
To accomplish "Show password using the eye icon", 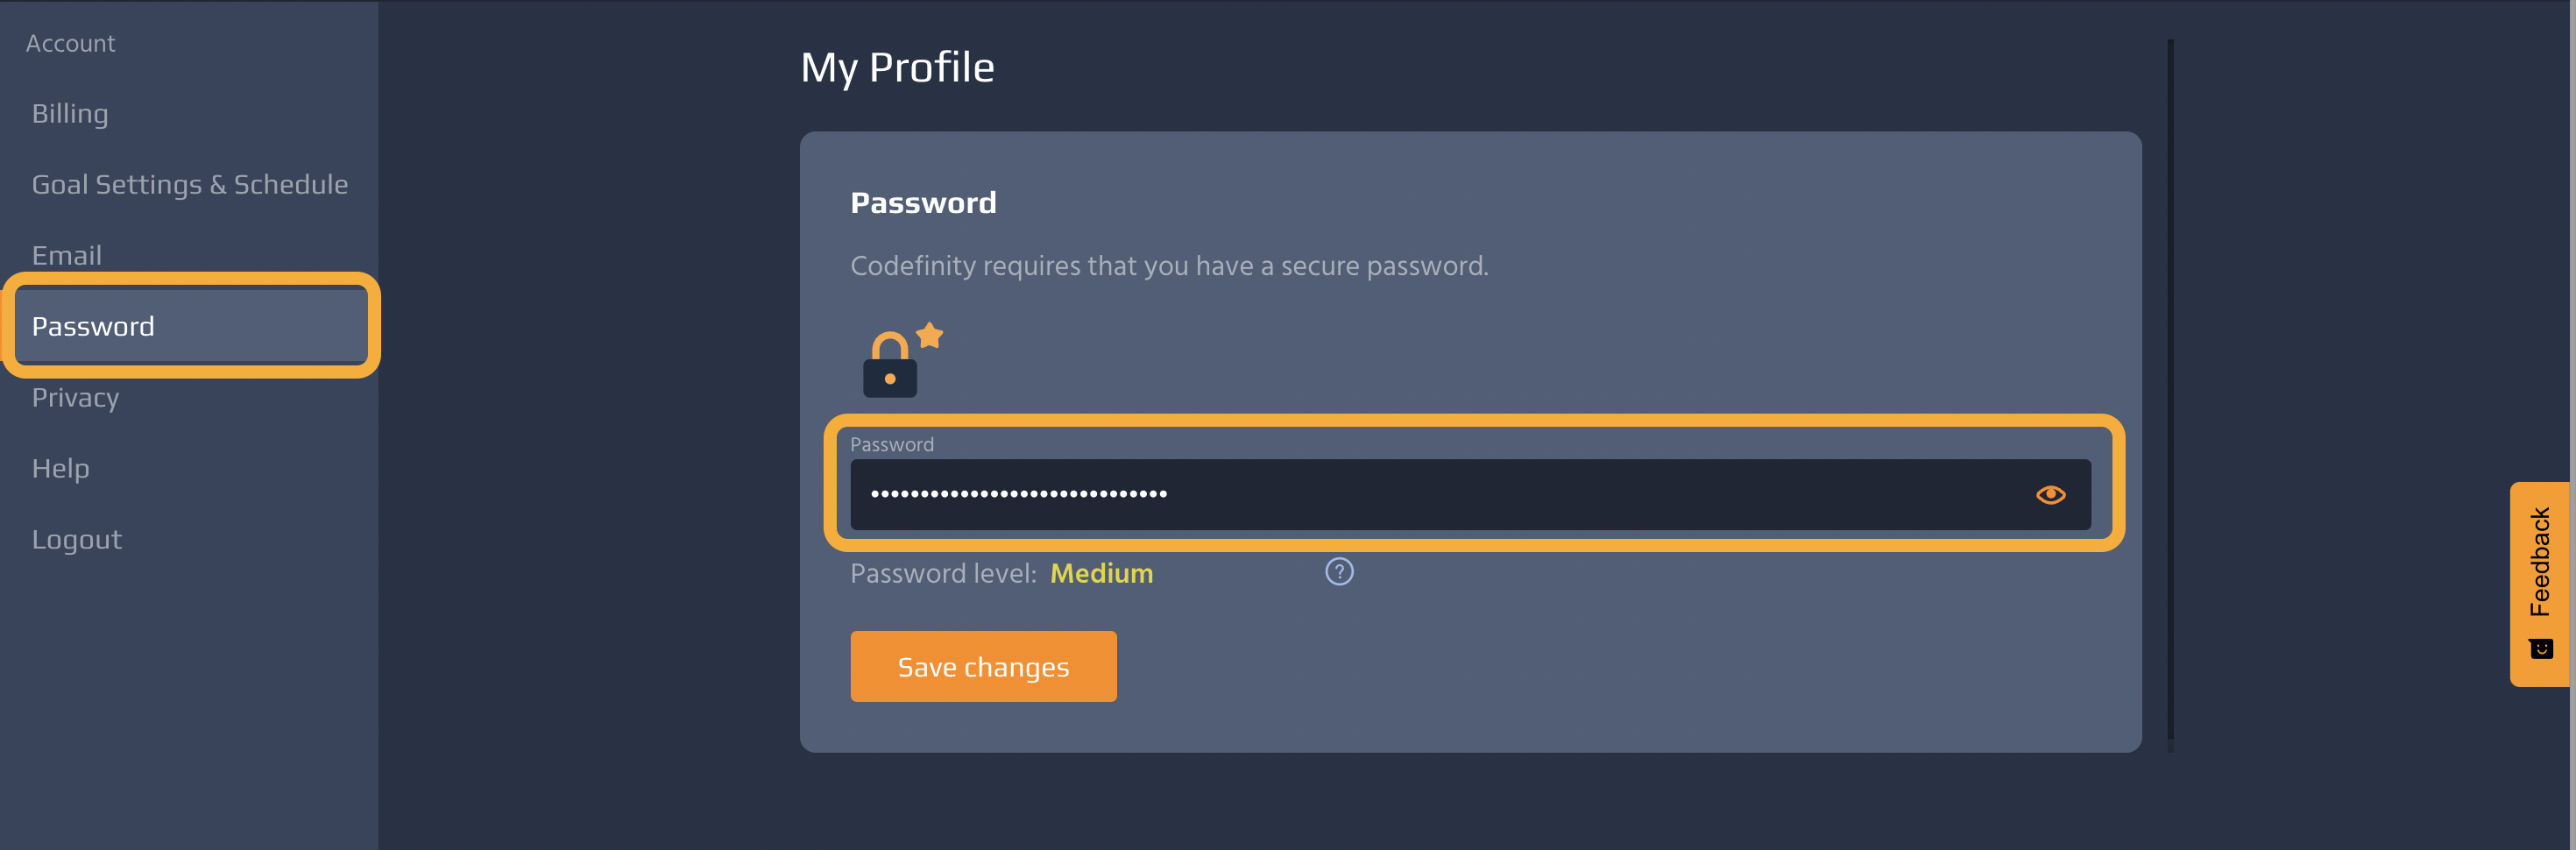I will click(x=2050, y=495).
